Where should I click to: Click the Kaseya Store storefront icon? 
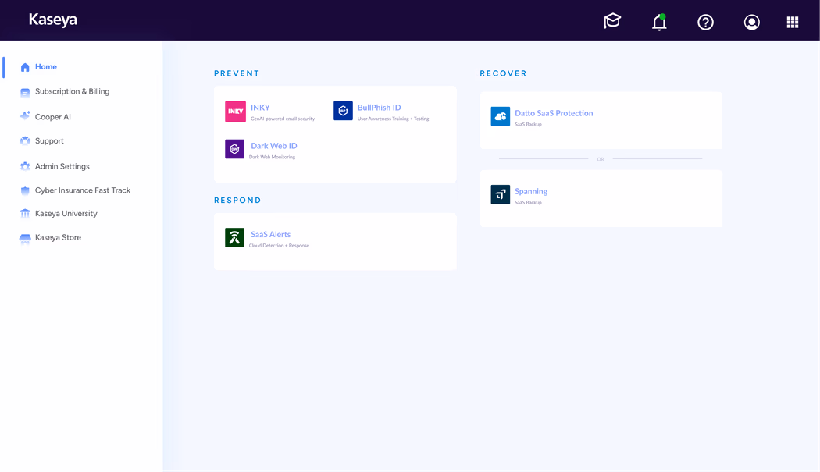point(24,238)
